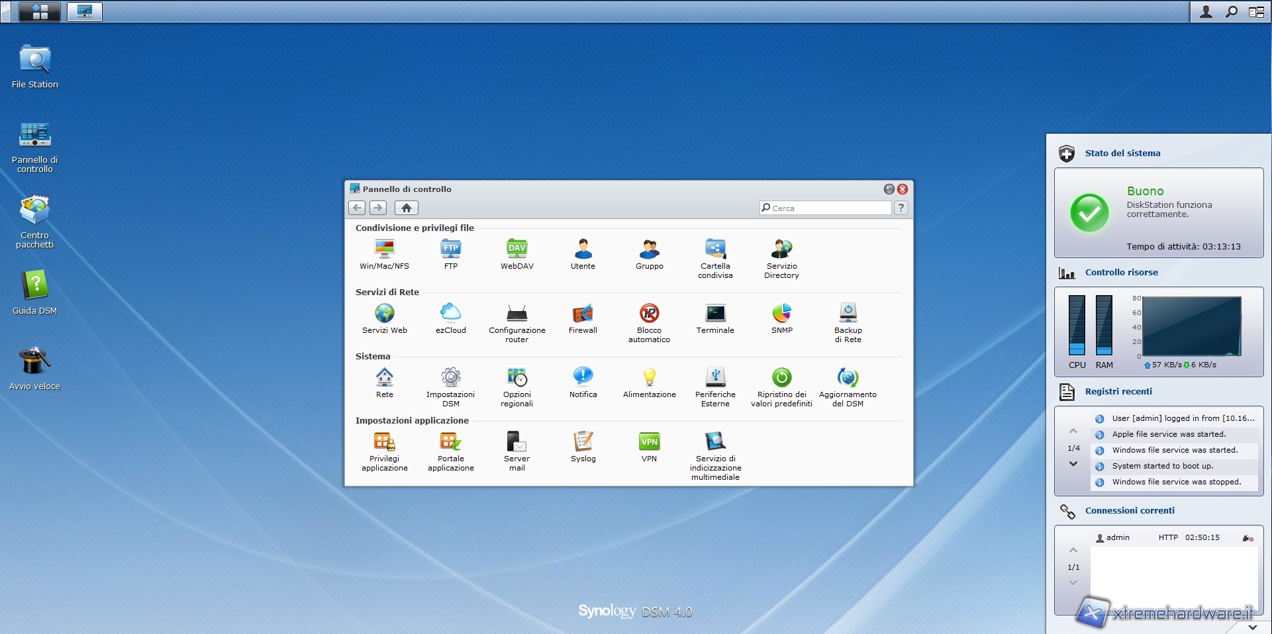This screenshot has width=1272, height=634.
Task: Collapse the widget panel with bottom chevron
Action: coord(1251,627)
